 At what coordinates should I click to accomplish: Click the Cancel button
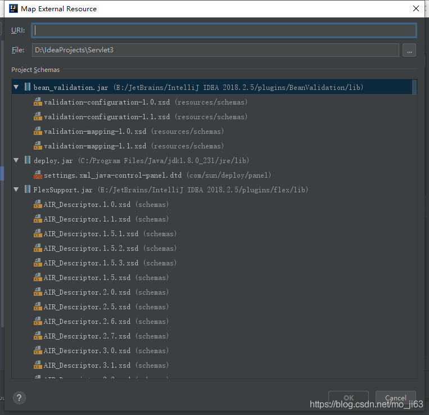396,398
